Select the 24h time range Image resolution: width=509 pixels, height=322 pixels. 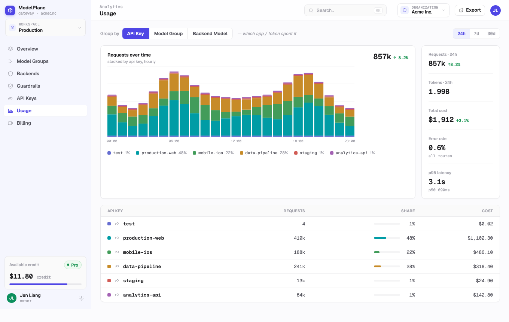pos(461,34)
